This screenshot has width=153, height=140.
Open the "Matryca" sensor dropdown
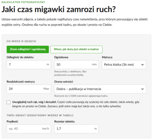[124, 64]
